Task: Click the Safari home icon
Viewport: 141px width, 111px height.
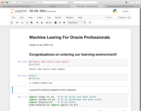Action: 39,3
